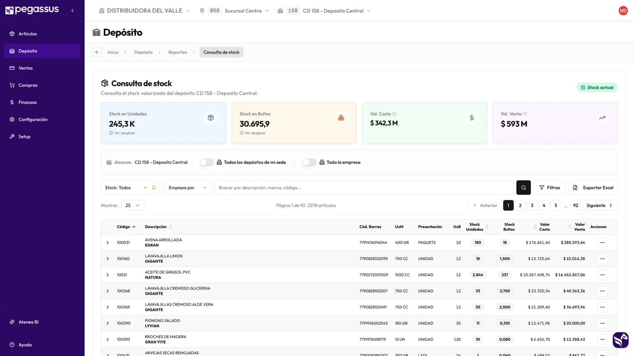This screenshot has height=356, width=634.
Task: Go to the Siguiente page
Action: pyautogui.click(x=600, y=205)
